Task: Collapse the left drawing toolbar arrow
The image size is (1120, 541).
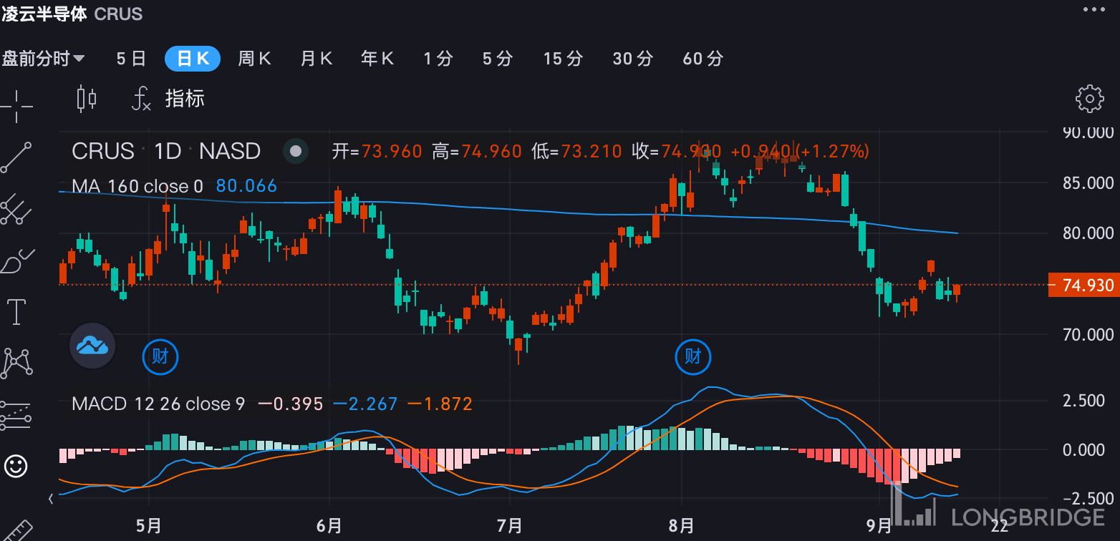Action: (x=51, y=498)
